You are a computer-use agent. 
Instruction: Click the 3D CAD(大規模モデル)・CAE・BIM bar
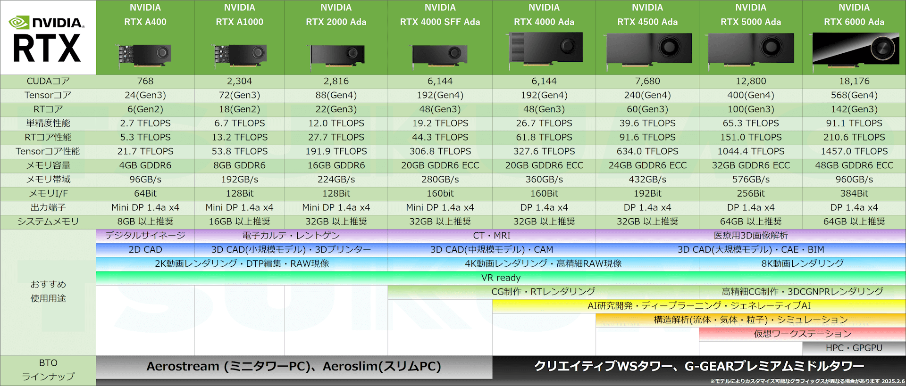tap(751, 250)
